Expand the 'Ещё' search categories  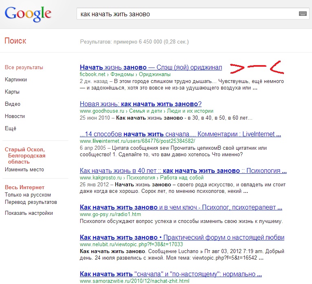point(10,128)
